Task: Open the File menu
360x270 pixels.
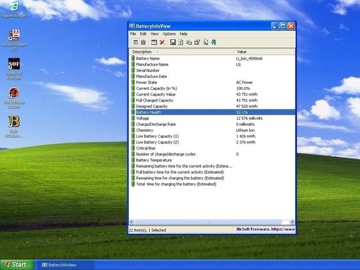Action: click(x=133, y=34)
